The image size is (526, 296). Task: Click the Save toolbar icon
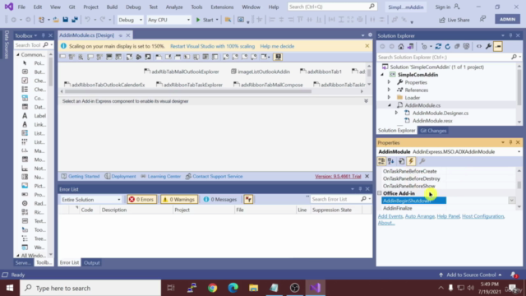pyautogui.click(x=66, y=20)
